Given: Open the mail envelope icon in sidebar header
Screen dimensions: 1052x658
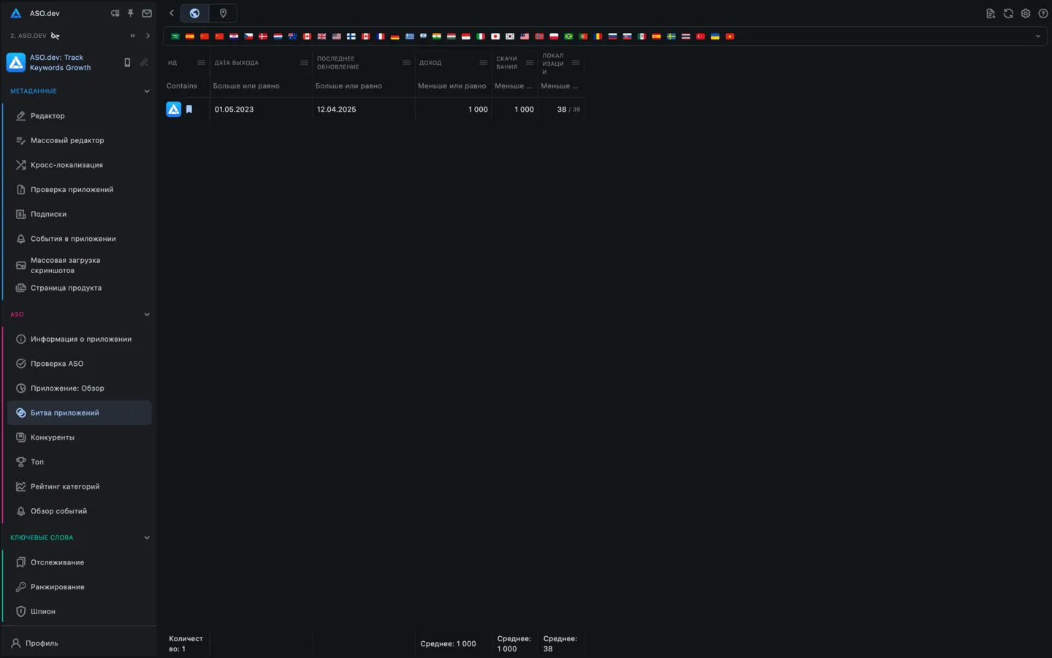Looking at the screenshot, I should [147, 13].
